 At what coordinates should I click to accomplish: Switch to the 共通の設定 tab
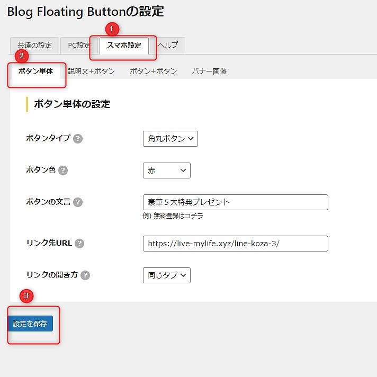(34, 46)
